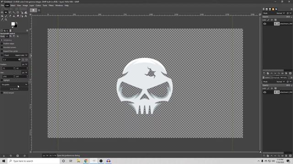Save tool preset icon below tool options
This screenshot has width=293, height=164.
[x=4, y=156]
